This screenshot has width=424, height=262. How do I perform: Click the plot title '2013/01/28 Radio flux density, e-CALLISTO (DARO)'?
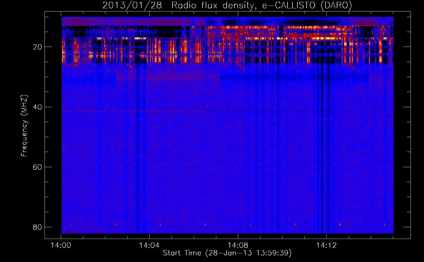point(227,5)
